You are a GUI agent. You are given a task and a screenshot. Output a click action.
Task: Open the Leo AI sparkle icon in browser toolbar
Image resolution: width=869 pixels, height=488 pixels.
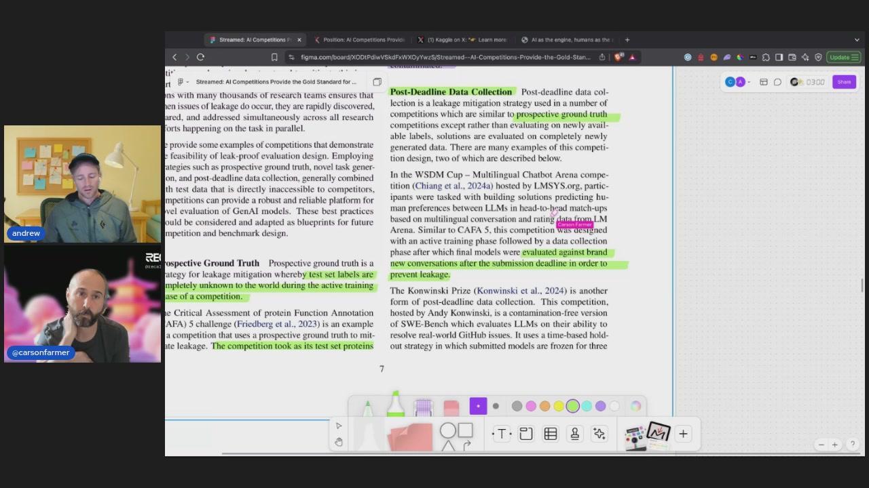click(x=805, y=57)
